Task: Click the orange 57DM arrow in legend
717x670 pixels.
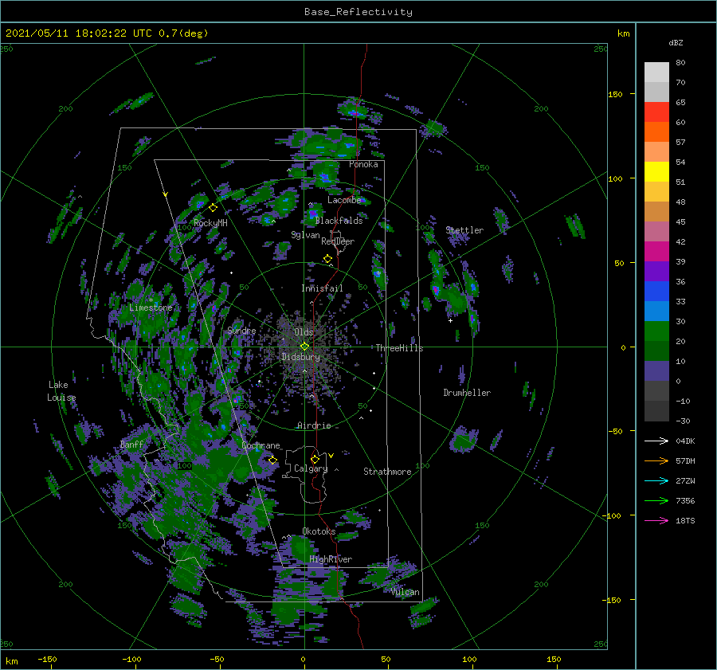Action: (x=656, y=461)
